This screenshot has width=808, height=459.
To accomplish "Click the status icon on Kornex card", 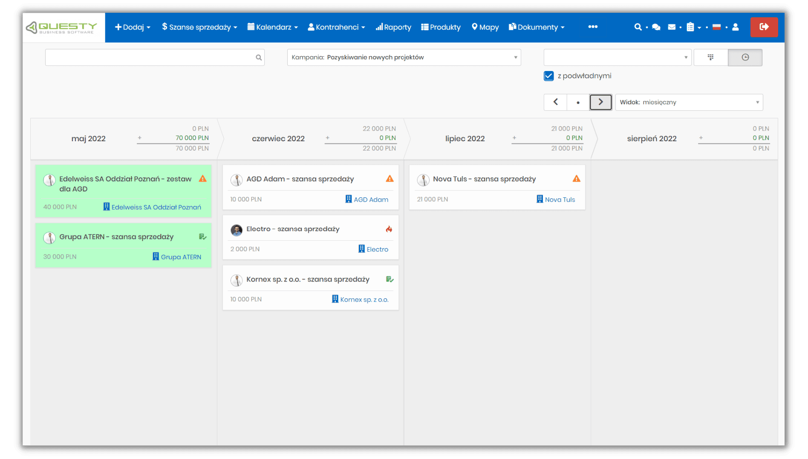I will click(390, 279).
